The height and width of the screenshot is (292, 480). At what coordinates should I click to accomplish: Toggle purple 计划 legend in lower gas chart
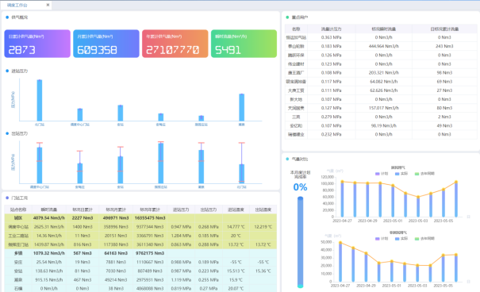pyautogui.click(x=382, y=238)
